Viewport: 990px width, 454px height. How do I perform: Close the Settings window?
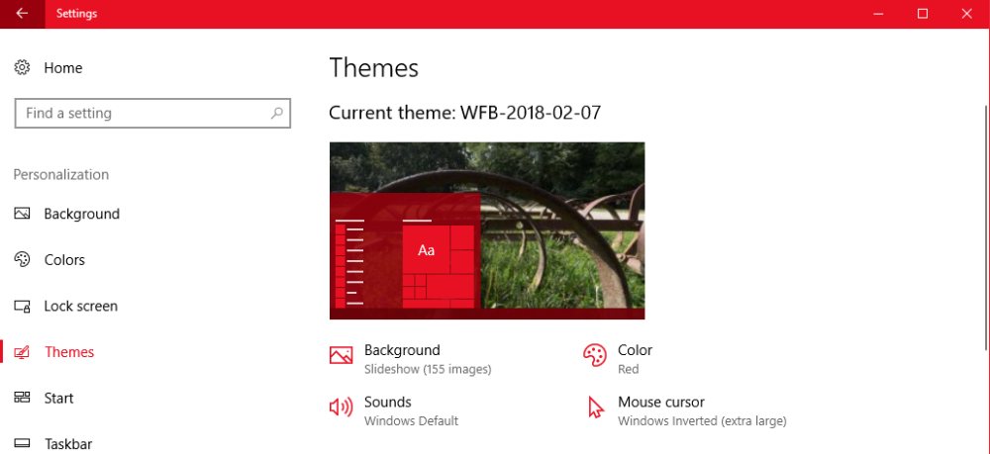(x=966, y=14)
